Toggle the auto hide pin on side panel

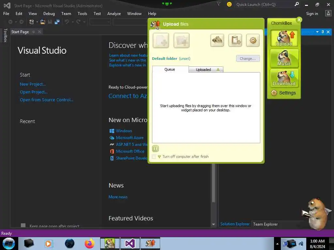[323, 32]
